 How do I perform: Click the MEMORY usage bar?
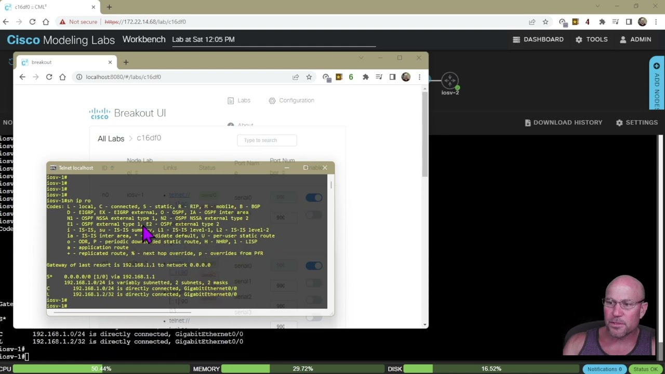tap(302, 369)
